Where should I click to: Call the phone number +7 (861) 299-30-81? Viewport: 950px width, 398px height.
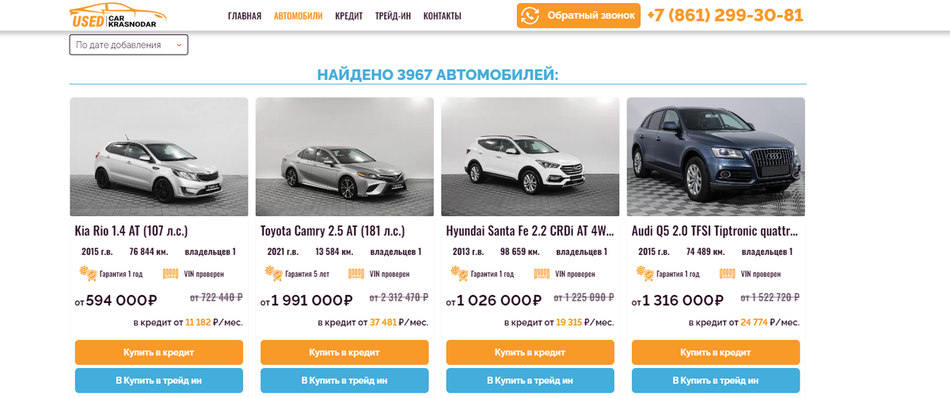(x=725, y=16)
